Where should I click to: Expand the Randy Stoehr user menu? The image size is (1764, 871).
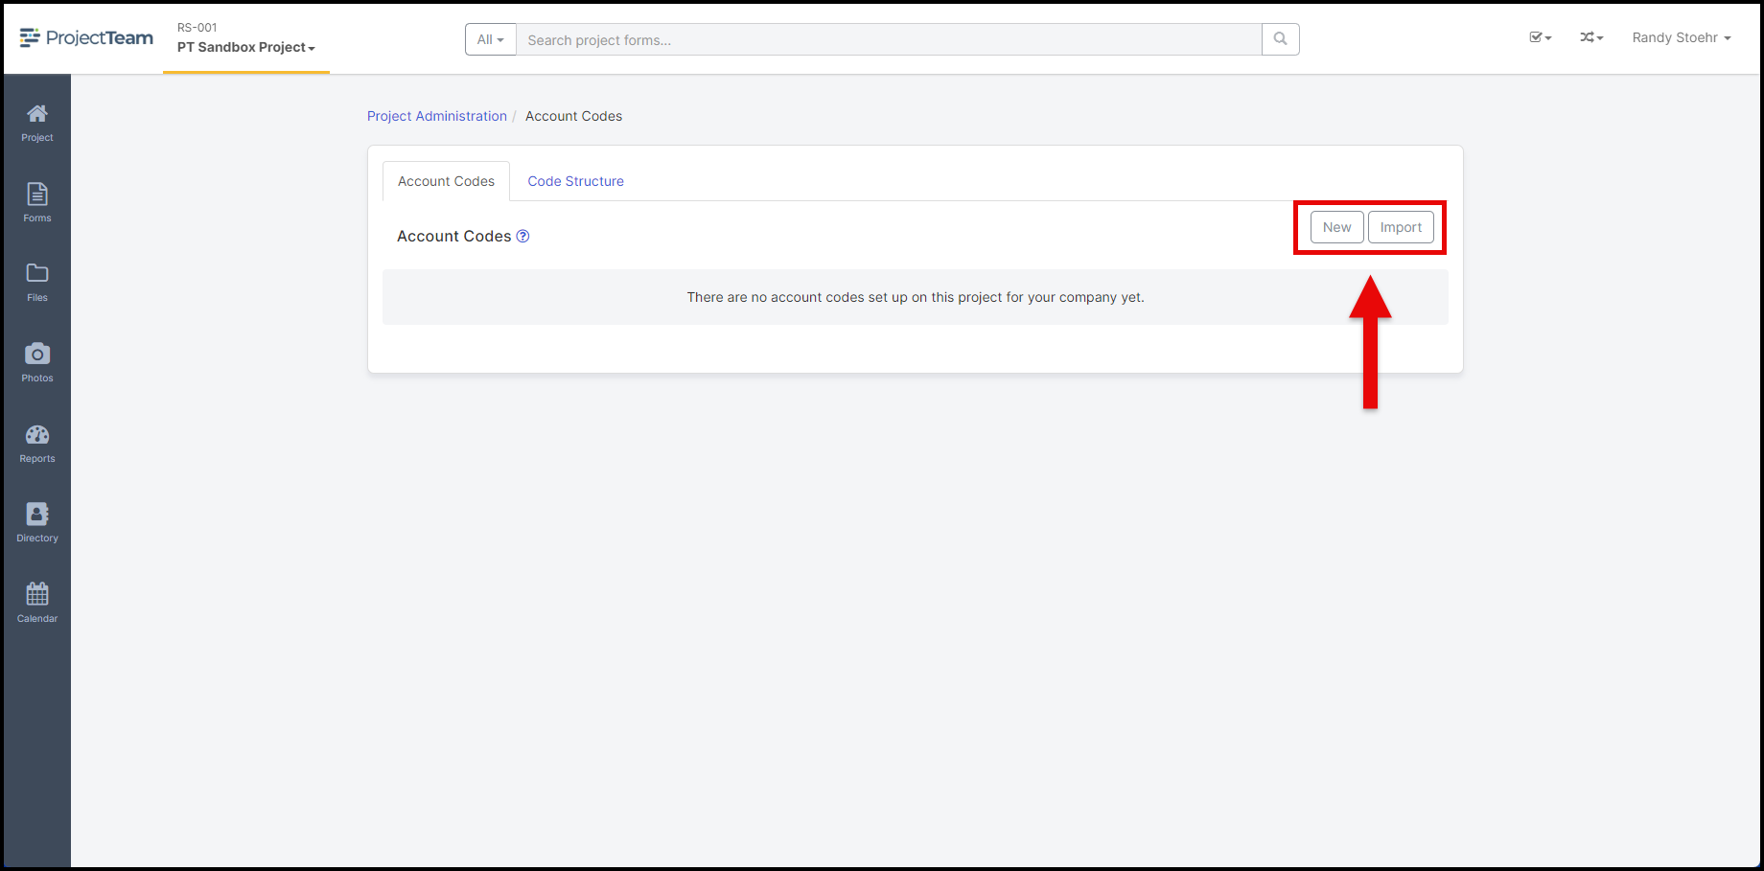click(x=1682, y=37)
